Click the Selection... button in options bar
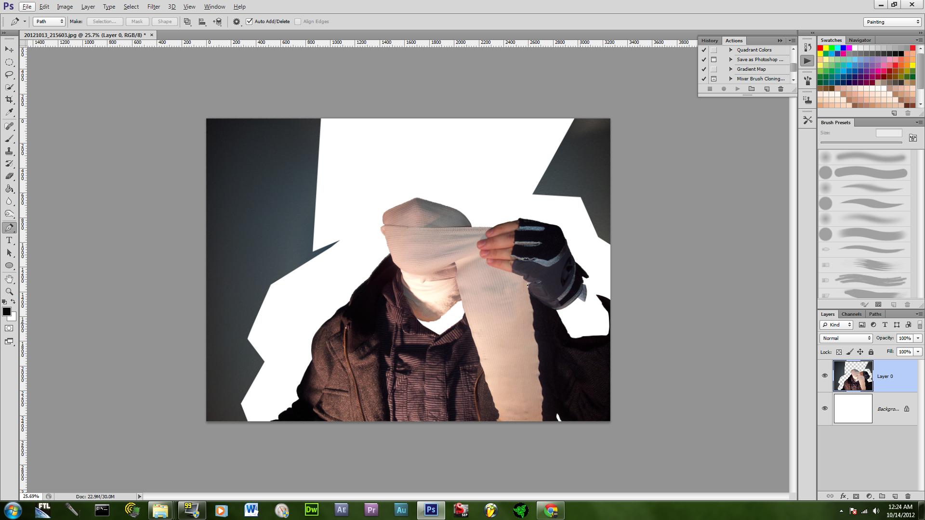 click(x=104, y=22)
